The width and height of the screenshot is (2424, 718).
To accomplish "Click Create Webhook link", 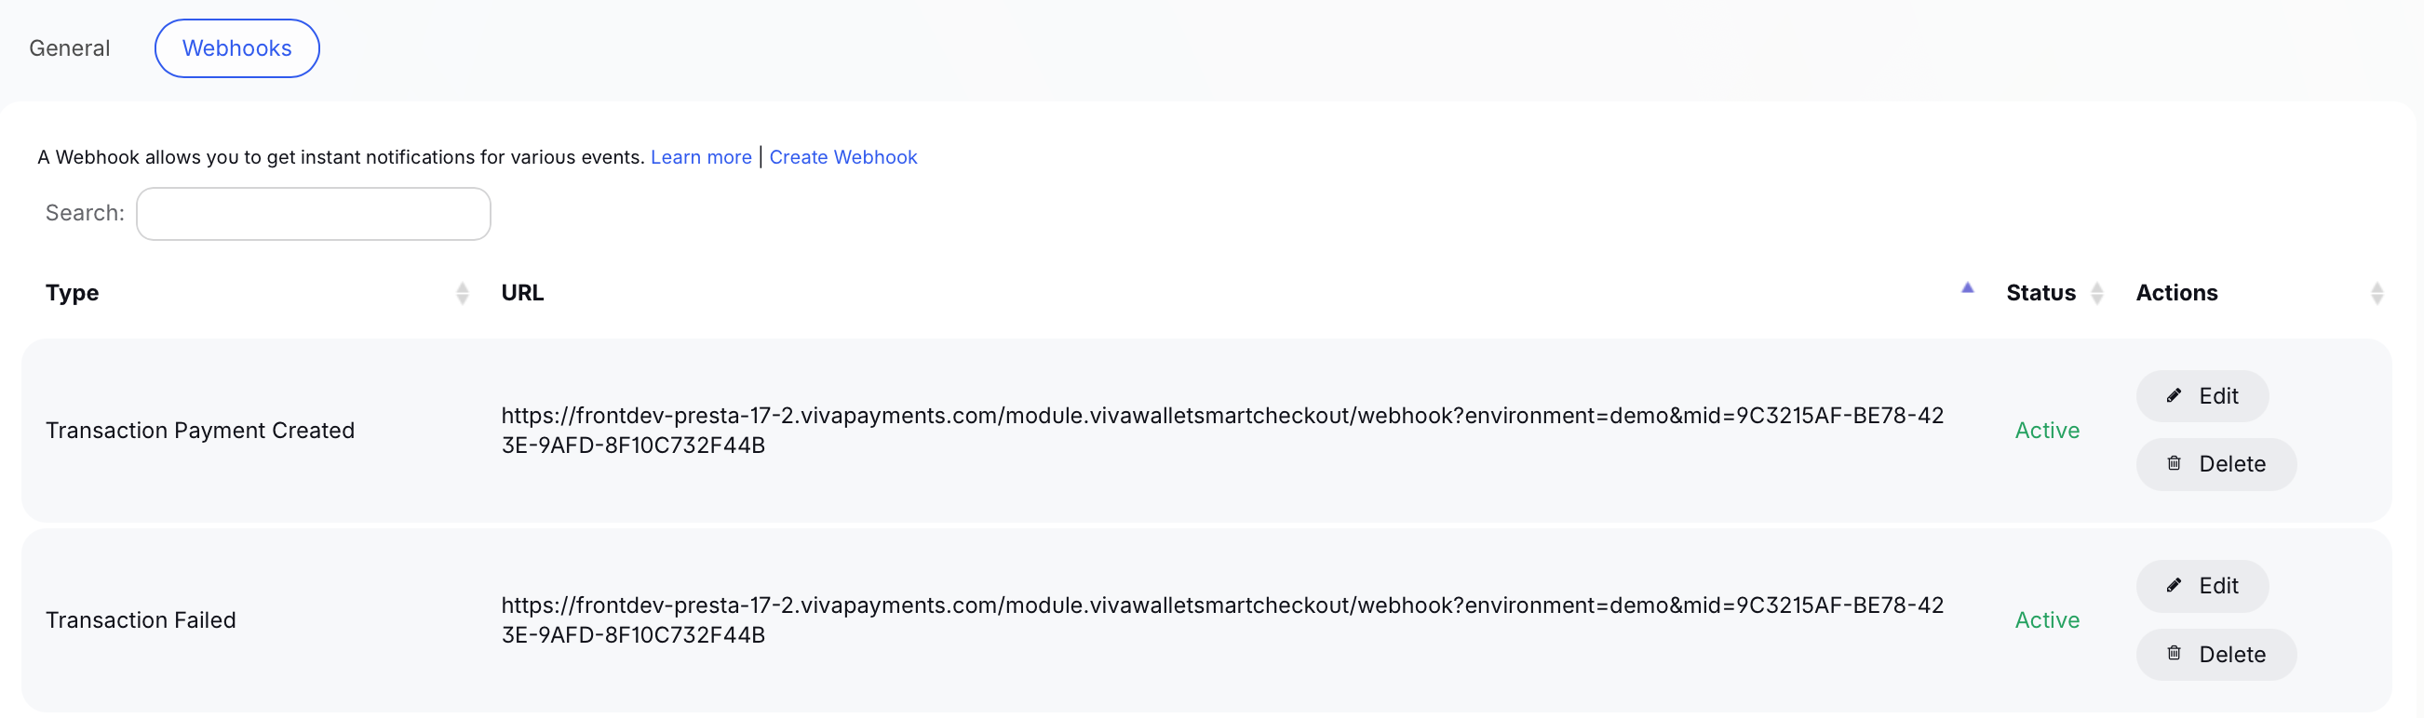I will (843, 157).
